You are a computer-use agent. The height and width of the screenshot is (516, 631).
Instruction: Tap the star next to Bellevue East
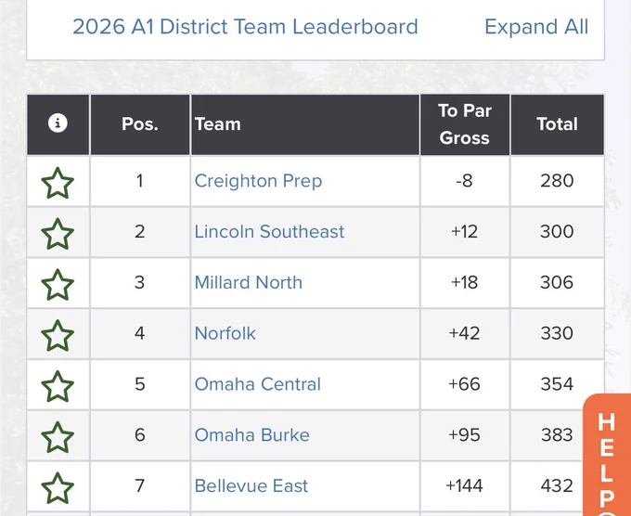58,488
